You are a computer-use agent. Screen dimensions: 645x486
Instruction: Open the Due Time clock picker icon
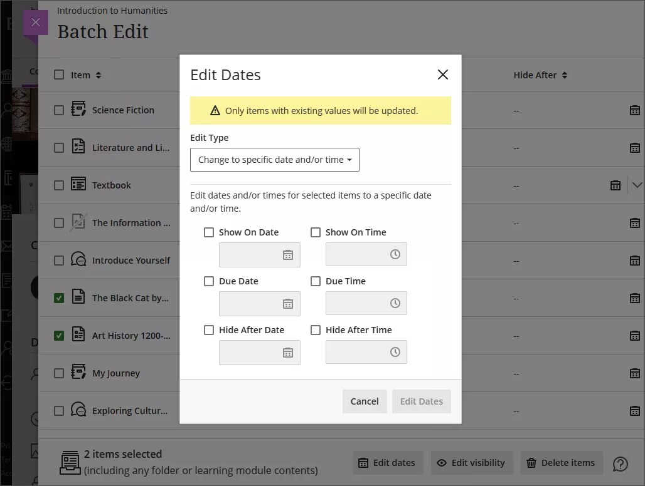click(x=394, y=303)
